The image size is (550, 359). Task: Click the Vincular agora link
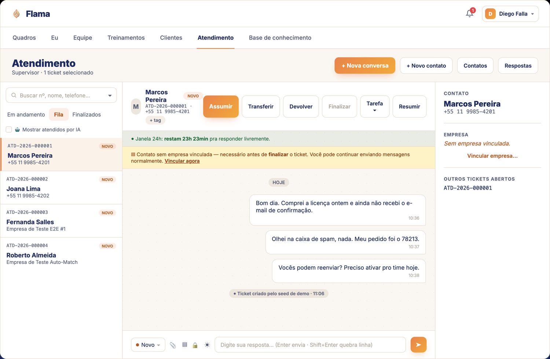coord(182,161)
